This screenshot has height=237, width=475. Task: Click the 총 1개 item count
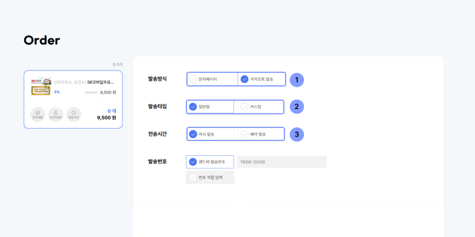(x=118, y=65)
